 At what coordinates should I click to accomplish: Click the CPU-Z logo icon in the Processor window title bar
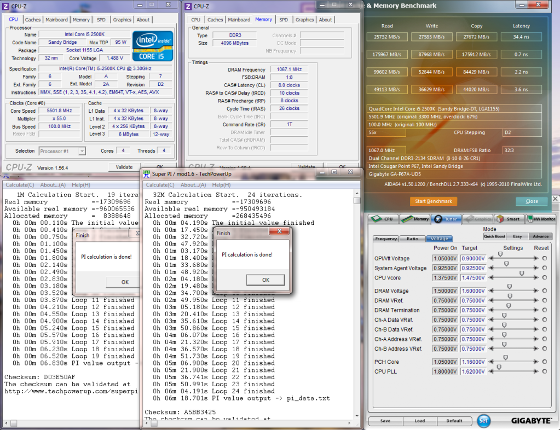pos(5,7)
